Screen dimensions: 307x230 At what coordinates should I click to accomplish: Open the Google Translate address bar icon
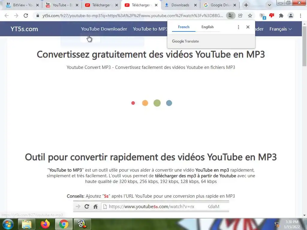click(231, 16)
